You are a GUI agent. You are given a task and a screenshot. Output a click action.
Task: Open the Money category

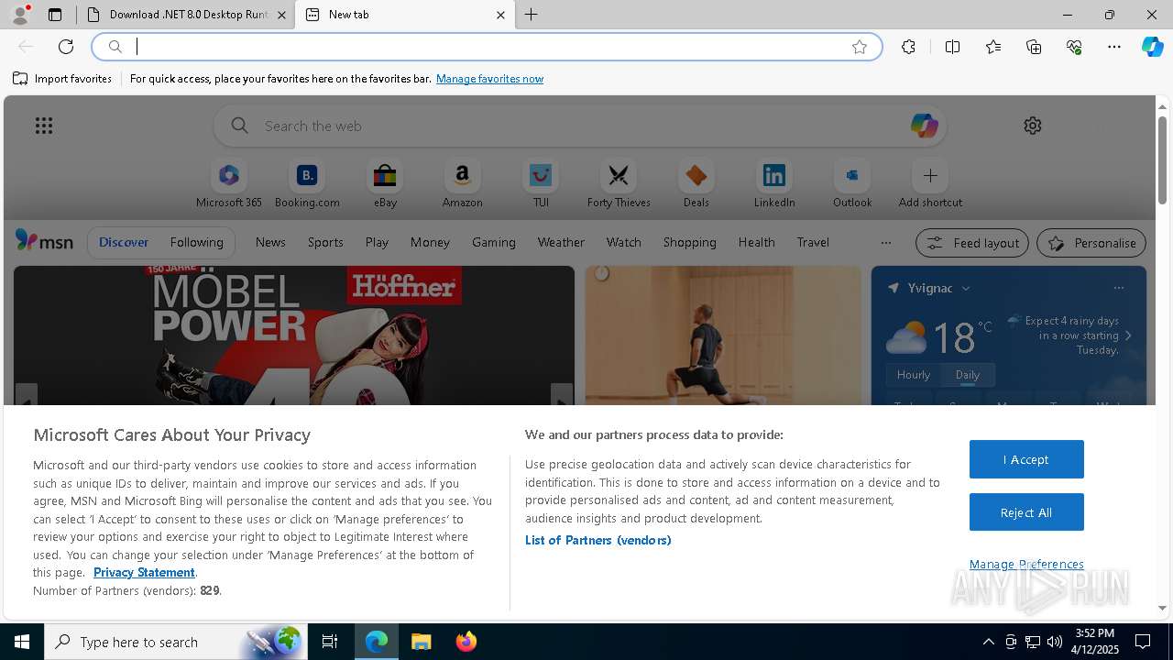coord(430,242)
